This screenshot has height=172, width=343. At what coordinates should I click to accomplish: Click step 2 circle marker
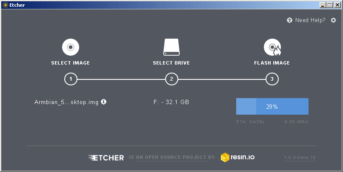tap(171, 79)
